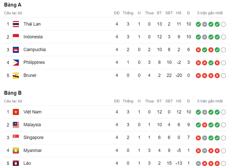Open the Thái Lan team link
Screen dimensions: 230x166
point(32,24)
